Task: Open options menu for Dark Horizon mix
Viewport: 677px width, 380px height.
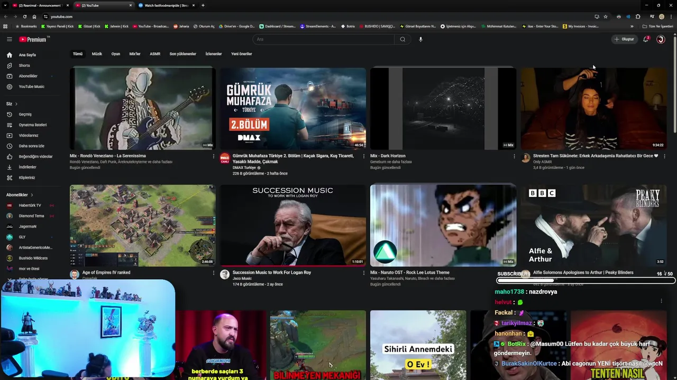Action: [514, 156]
